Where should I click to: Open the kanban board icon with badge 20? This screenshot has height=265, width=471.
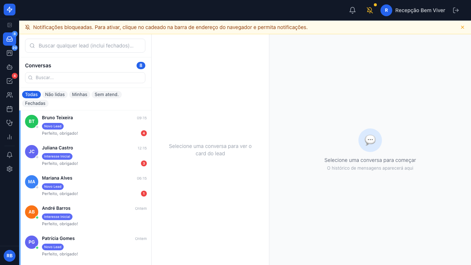(x=10, y=53)
